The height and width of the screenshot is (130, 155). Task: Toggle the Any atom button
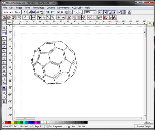(4, 33)
